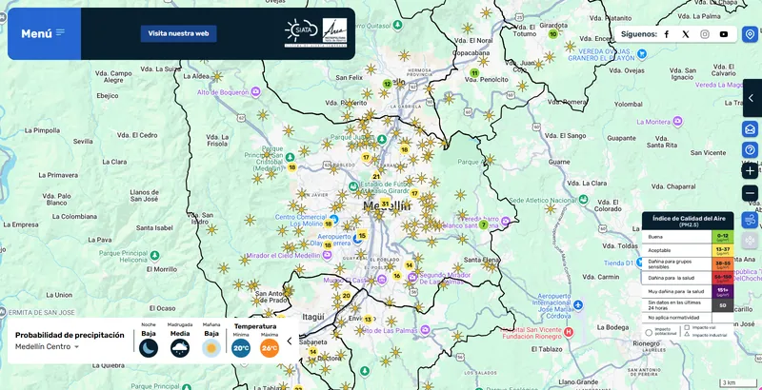Open the envelope mail icon button
The image size is (762, 390).
click(750, 129)
